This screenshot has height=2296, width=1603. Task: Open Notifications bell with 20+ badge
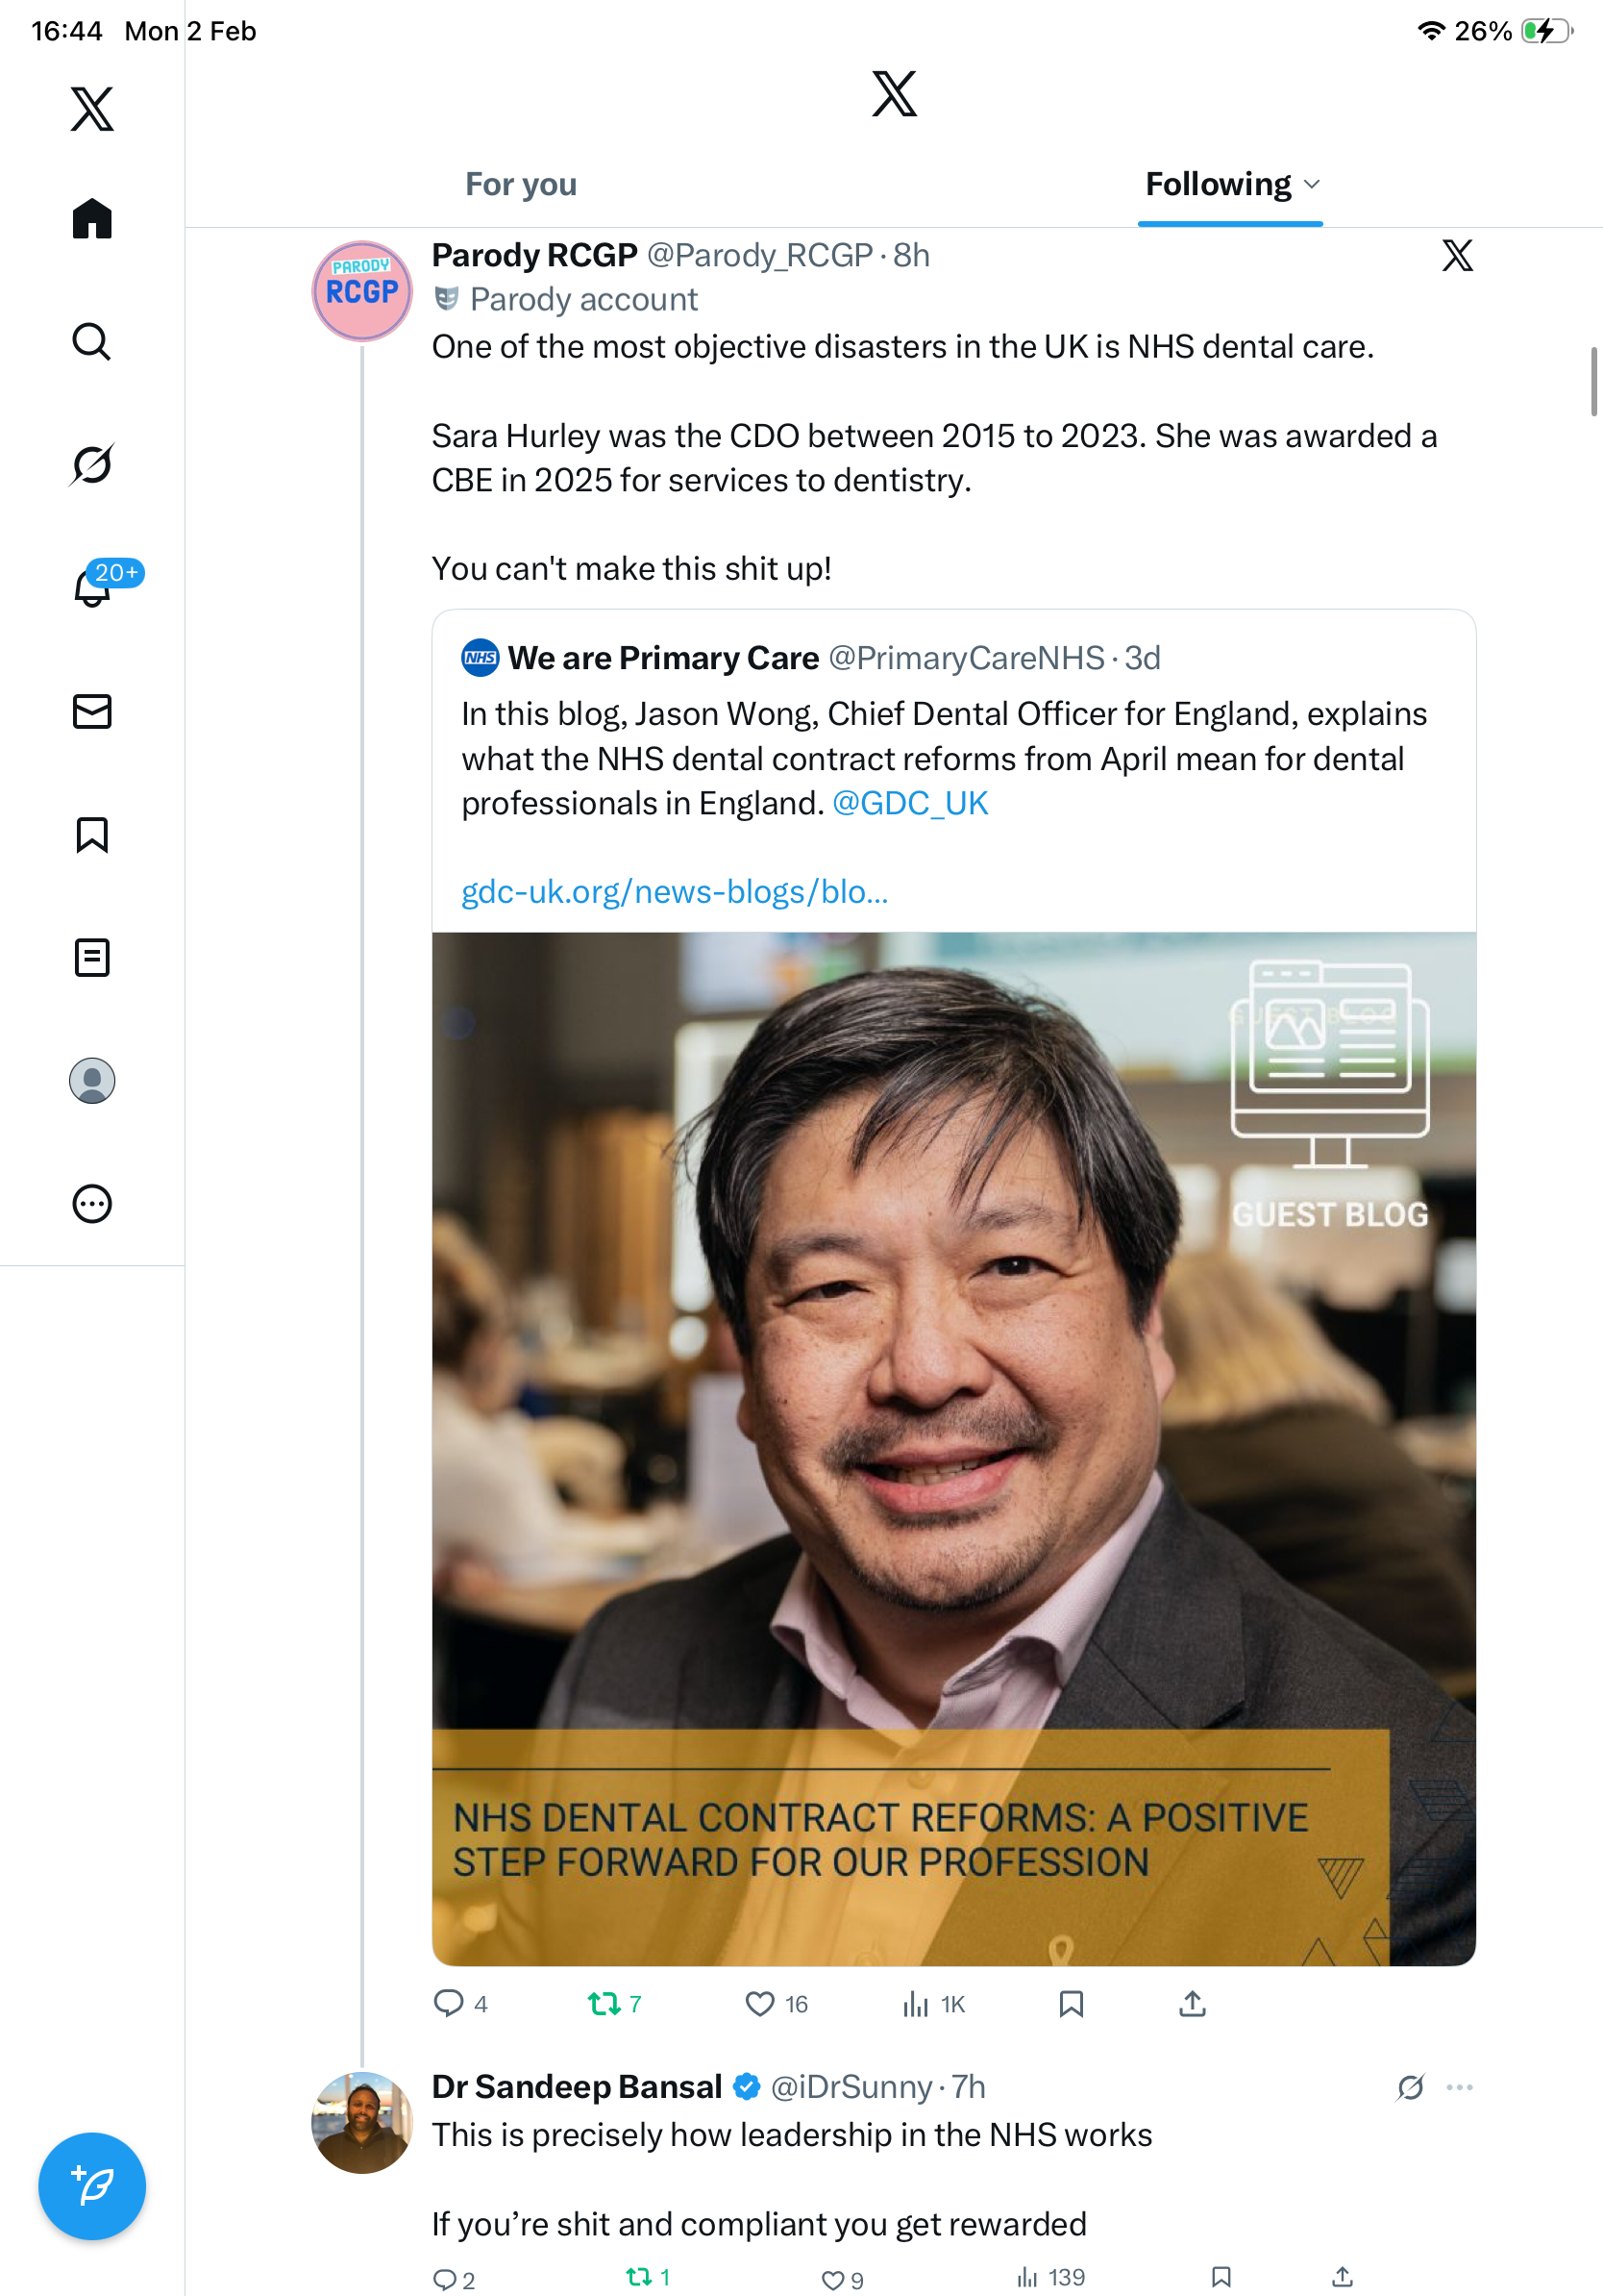click(x=92, y=587)
